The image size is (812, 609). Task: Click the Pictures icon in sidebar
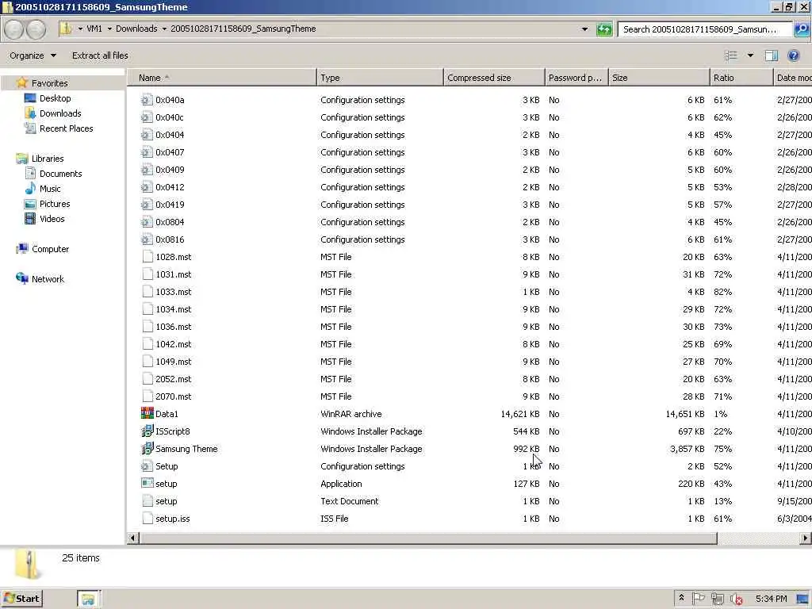tap(30, 204)
